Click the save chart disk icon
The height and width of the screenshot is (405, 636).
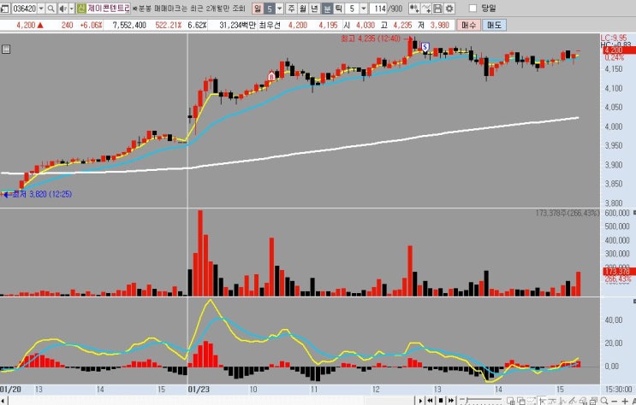click(437, 9)
